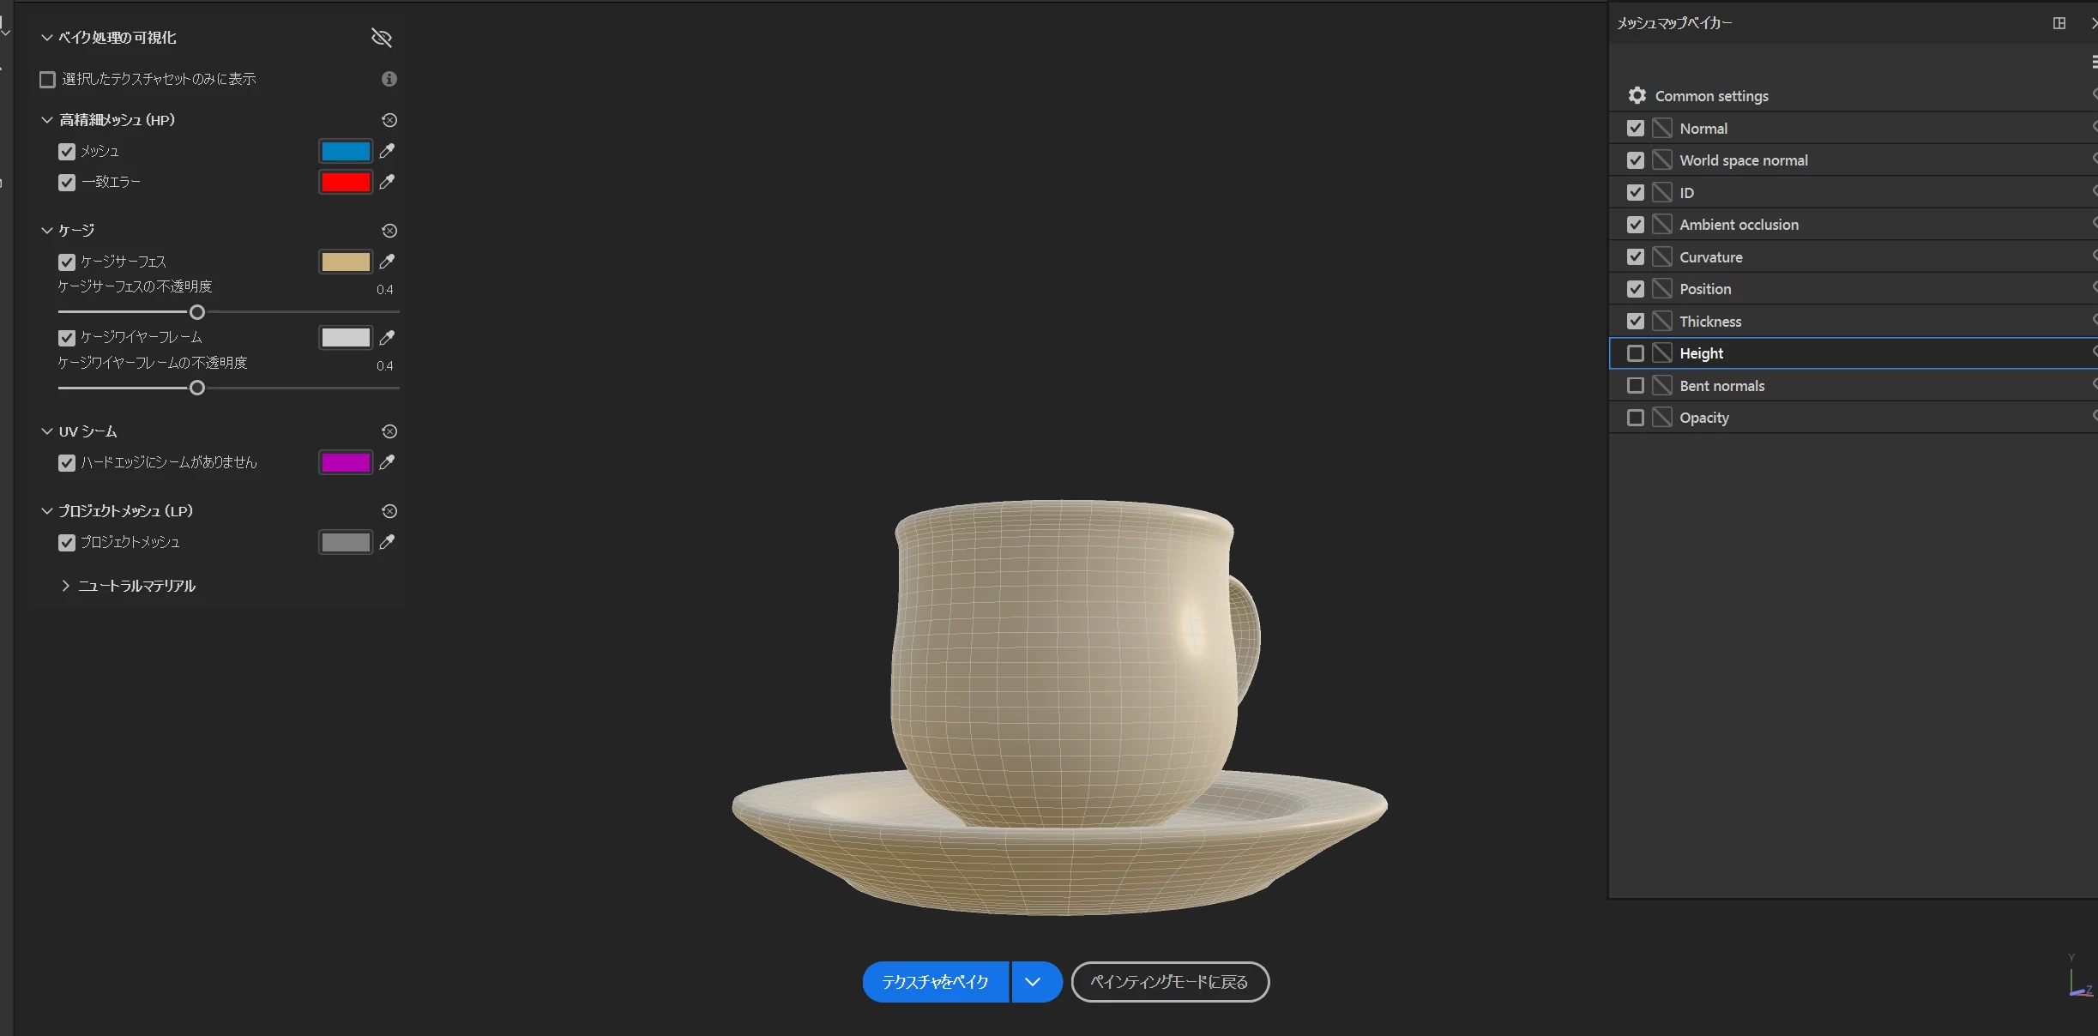The height and width of the screenshot is (1036, 2098).
Task: Click the panel layout icon in baker header
Action: 2059,23
